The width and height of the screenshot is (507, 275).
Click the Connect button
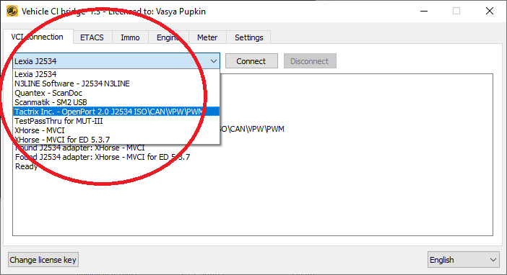tap(251, 61)
